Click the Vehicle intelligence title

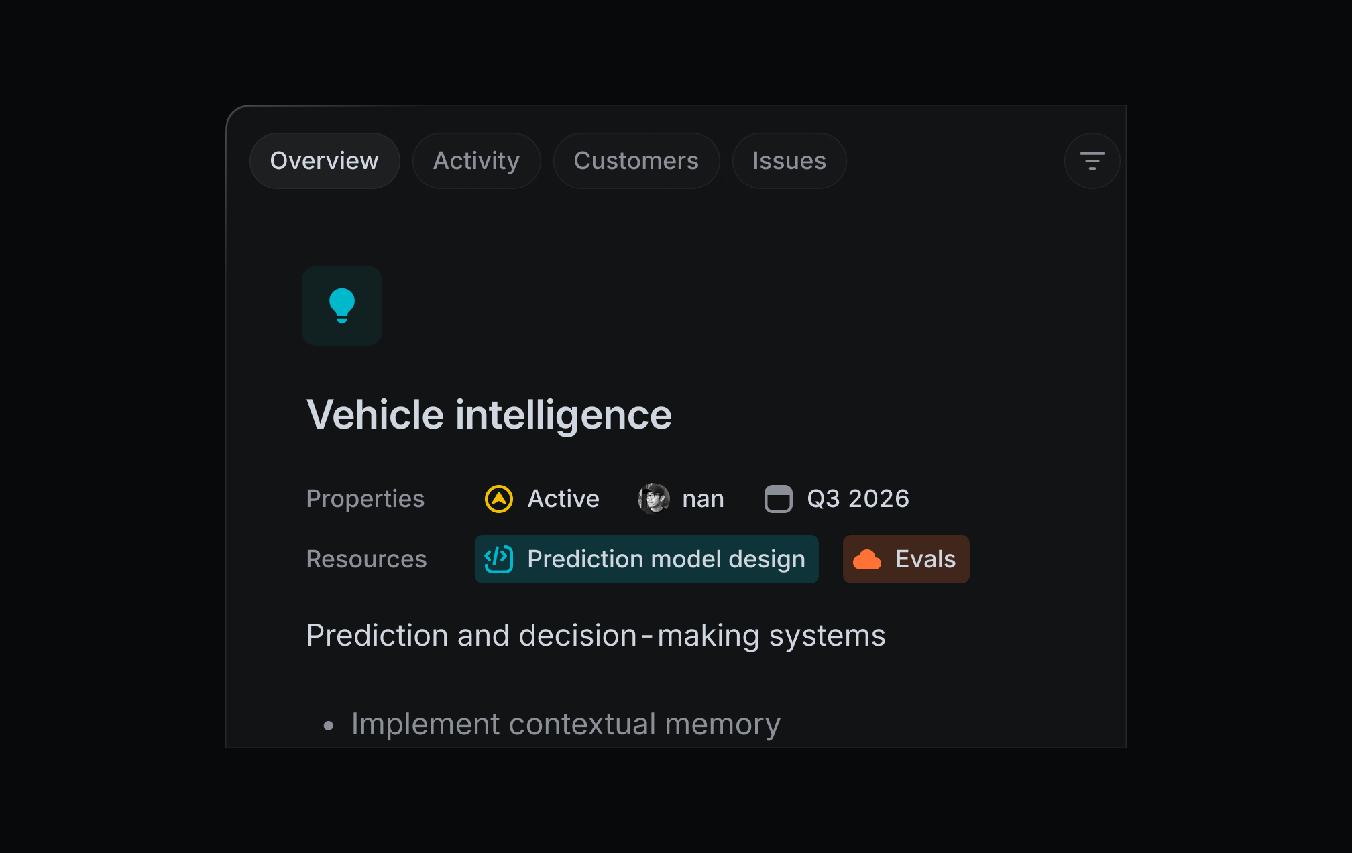489,414
